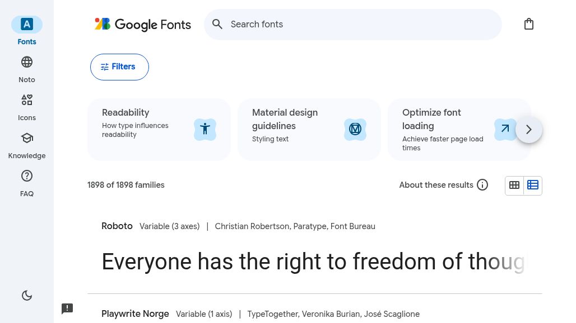Click the Google Fonts logo
The image size is (576, 323).
coord(143,25)
